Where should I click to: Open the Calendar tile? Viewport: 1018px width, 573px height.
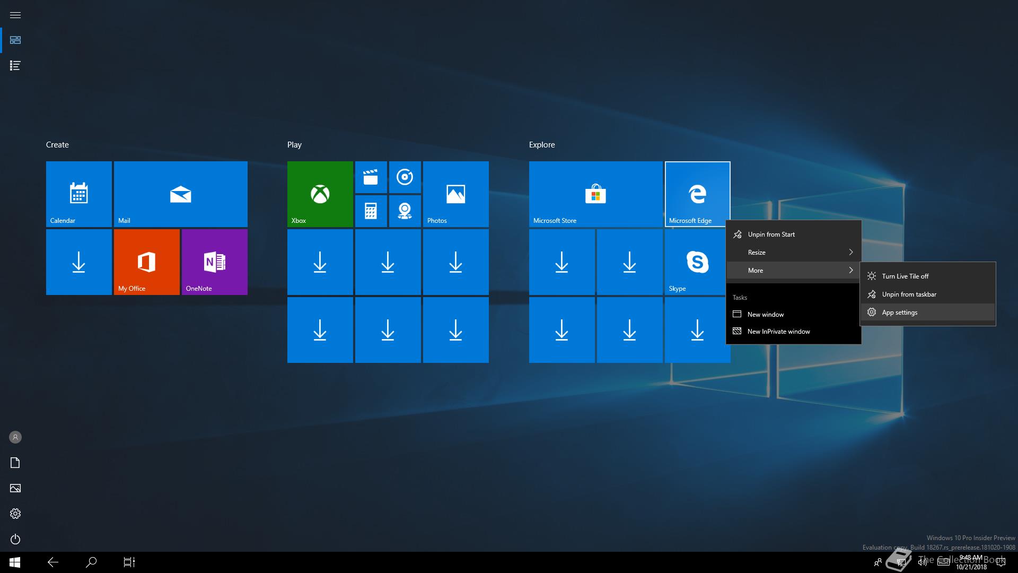point(78,194)
